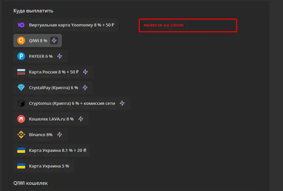Pick Cryptomus (Крипта) 6 % + комиссия сети
Viewport: 283px width, 191px height.
tap(71, 103)
